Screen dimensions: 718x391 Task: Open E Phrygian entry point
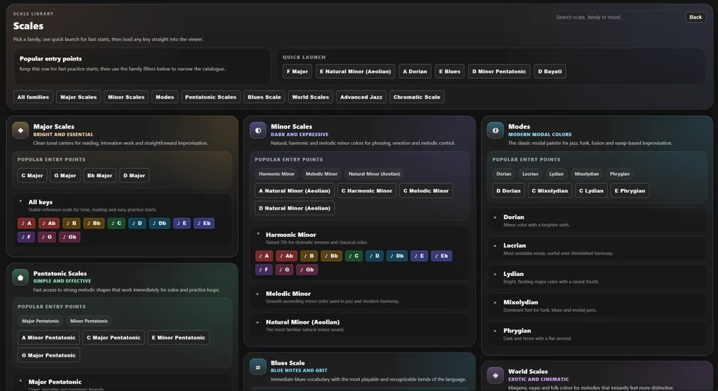click(x=630, y=191)
